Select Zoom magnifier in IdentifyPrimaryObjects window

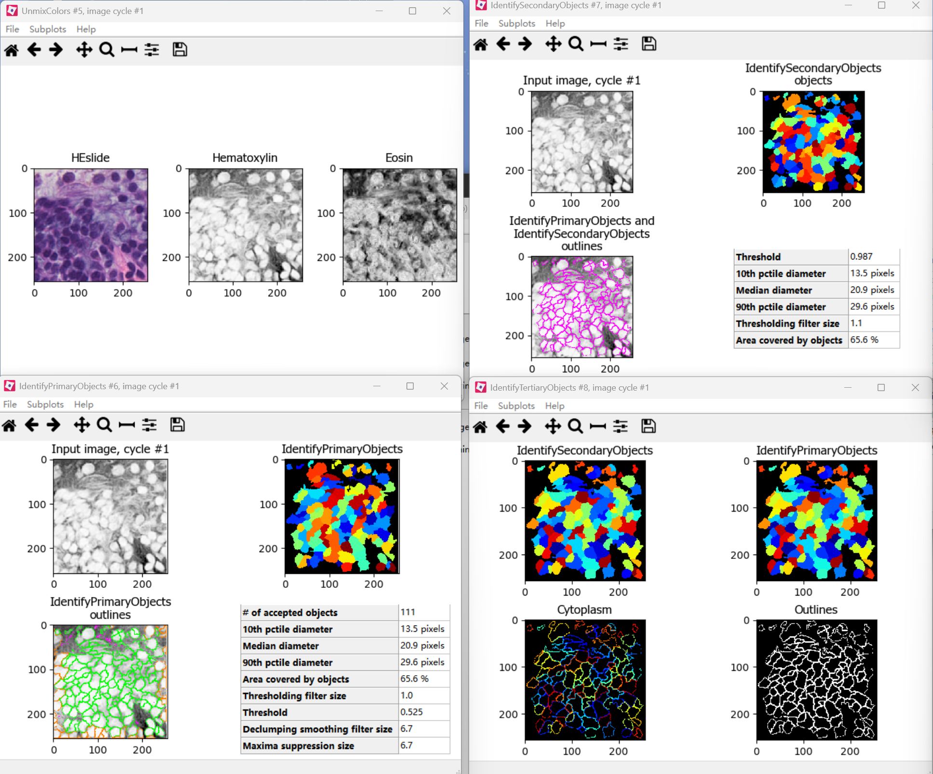tap(104, 425)
